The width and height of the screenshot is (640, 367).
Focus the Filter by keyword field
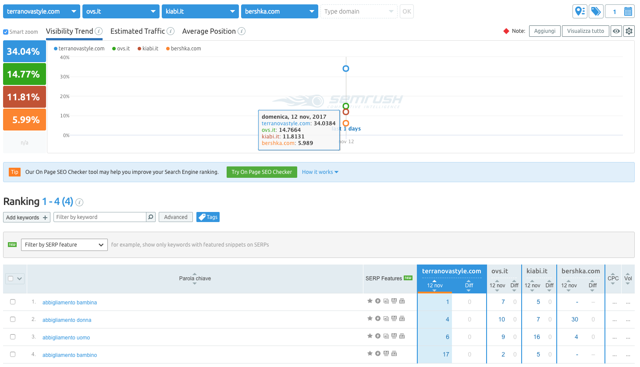(x=100, y=217)
